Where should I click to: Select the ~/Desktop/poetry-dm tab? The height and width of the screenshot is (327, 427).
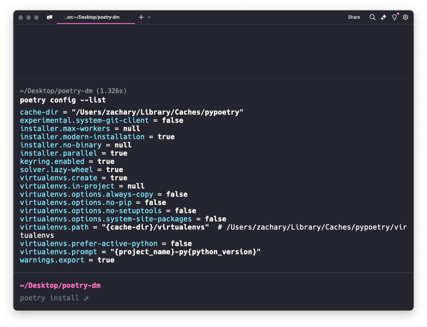click(92, 17)
